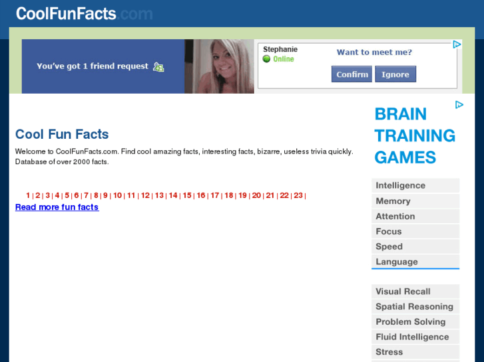Go to facts page 20
Image resolution: width=484 pixels, height=362 pixels.
pyautogui.click(x=256, y=195)
